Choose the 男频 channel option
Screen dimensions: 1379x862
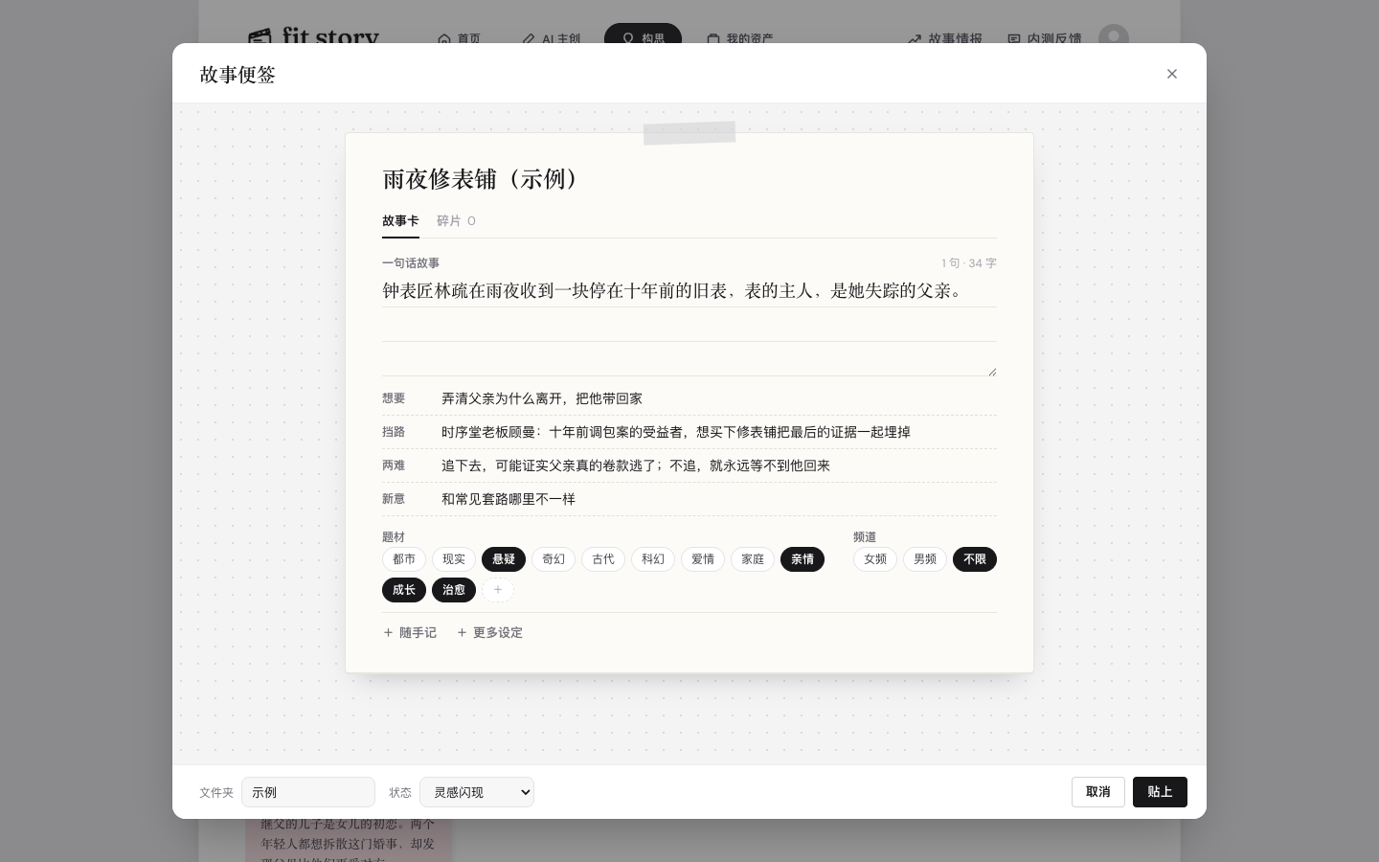tap(925, 559)
